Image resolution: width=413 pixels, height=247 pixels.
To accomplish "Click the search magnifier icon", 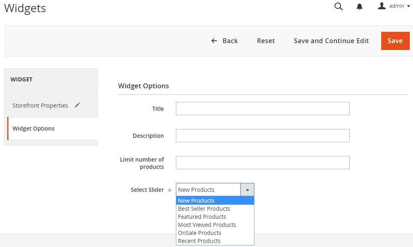I will (339, 6).
